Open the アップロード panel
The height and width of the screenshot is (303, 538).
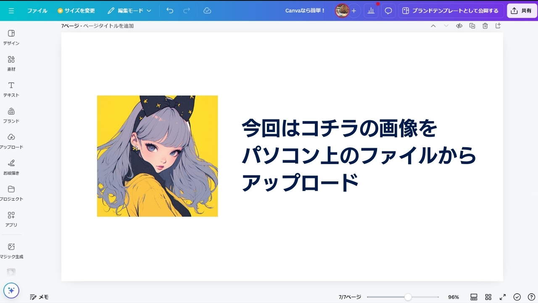click(11, 141)
